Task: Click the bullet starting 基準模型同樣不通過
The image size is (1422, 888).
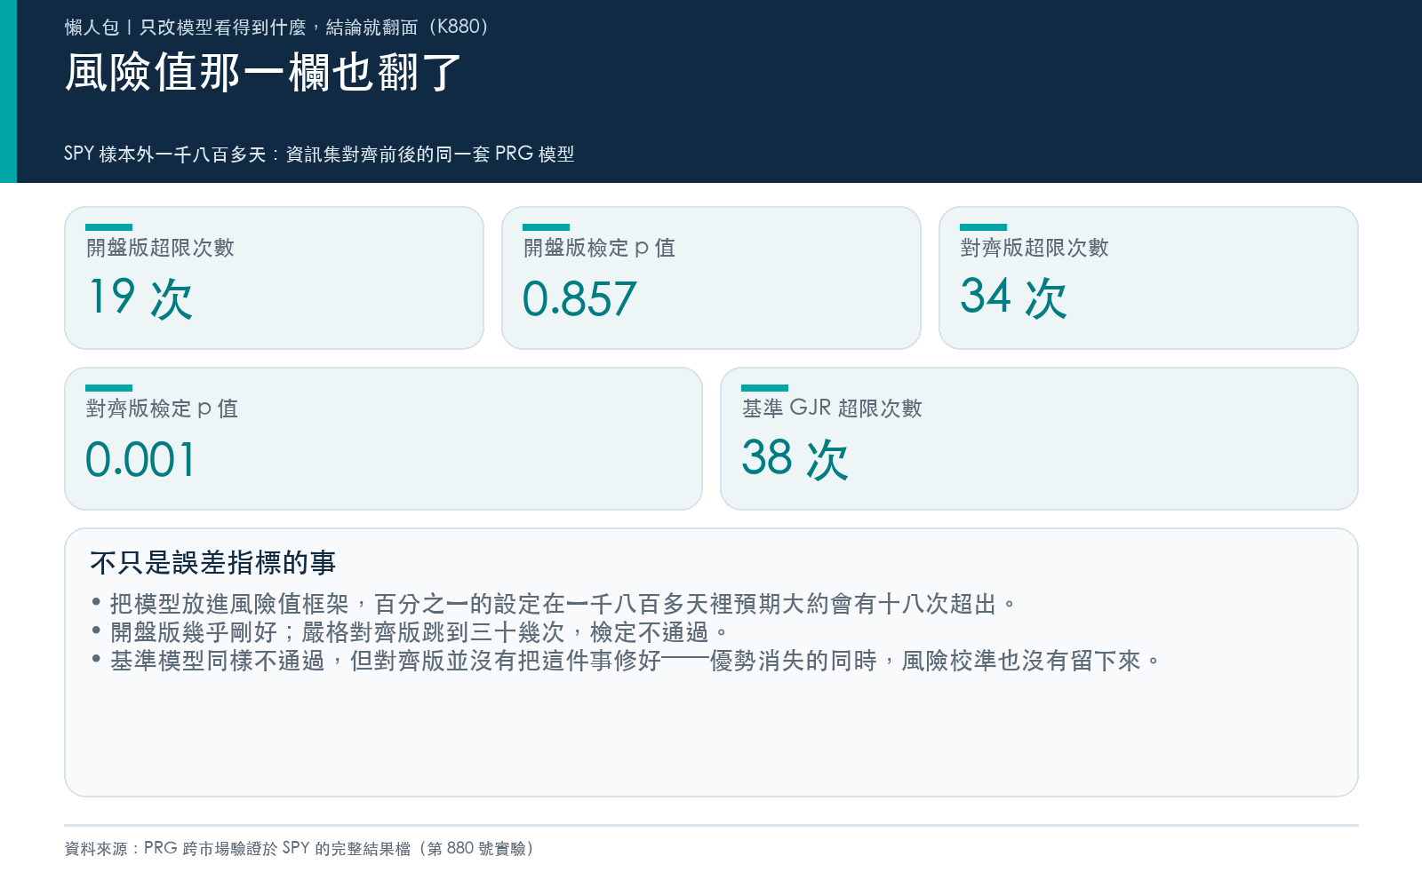Action: 626,662
